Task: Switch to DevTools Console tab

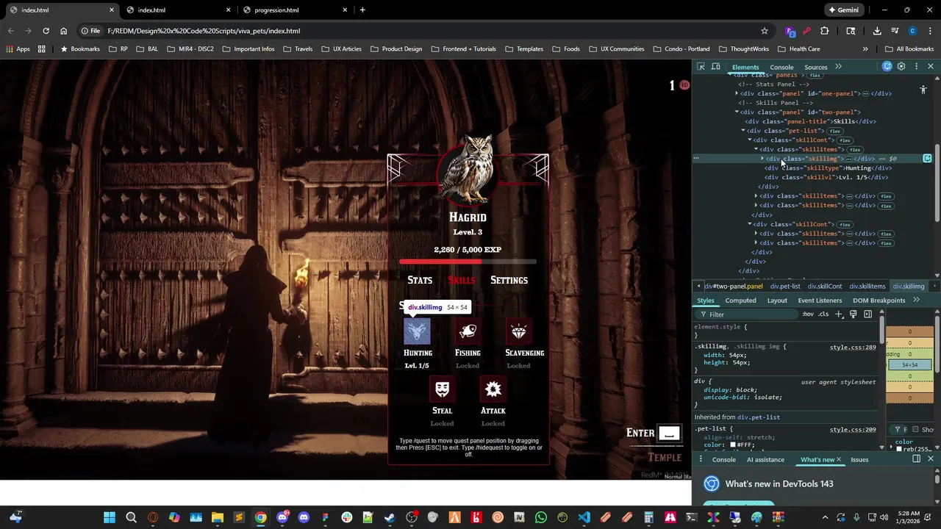Action: click(x=781, y=67)
